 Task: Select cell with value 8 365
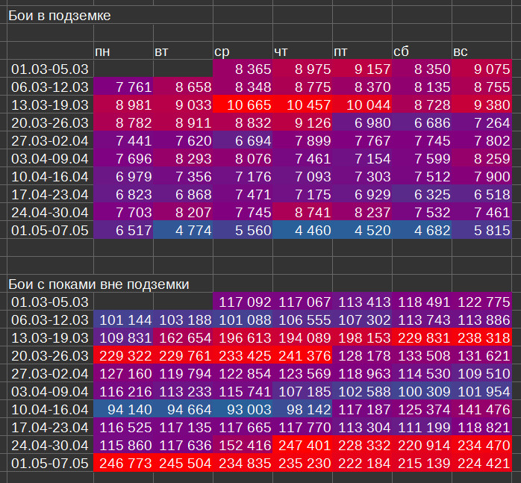pos(243,69)
